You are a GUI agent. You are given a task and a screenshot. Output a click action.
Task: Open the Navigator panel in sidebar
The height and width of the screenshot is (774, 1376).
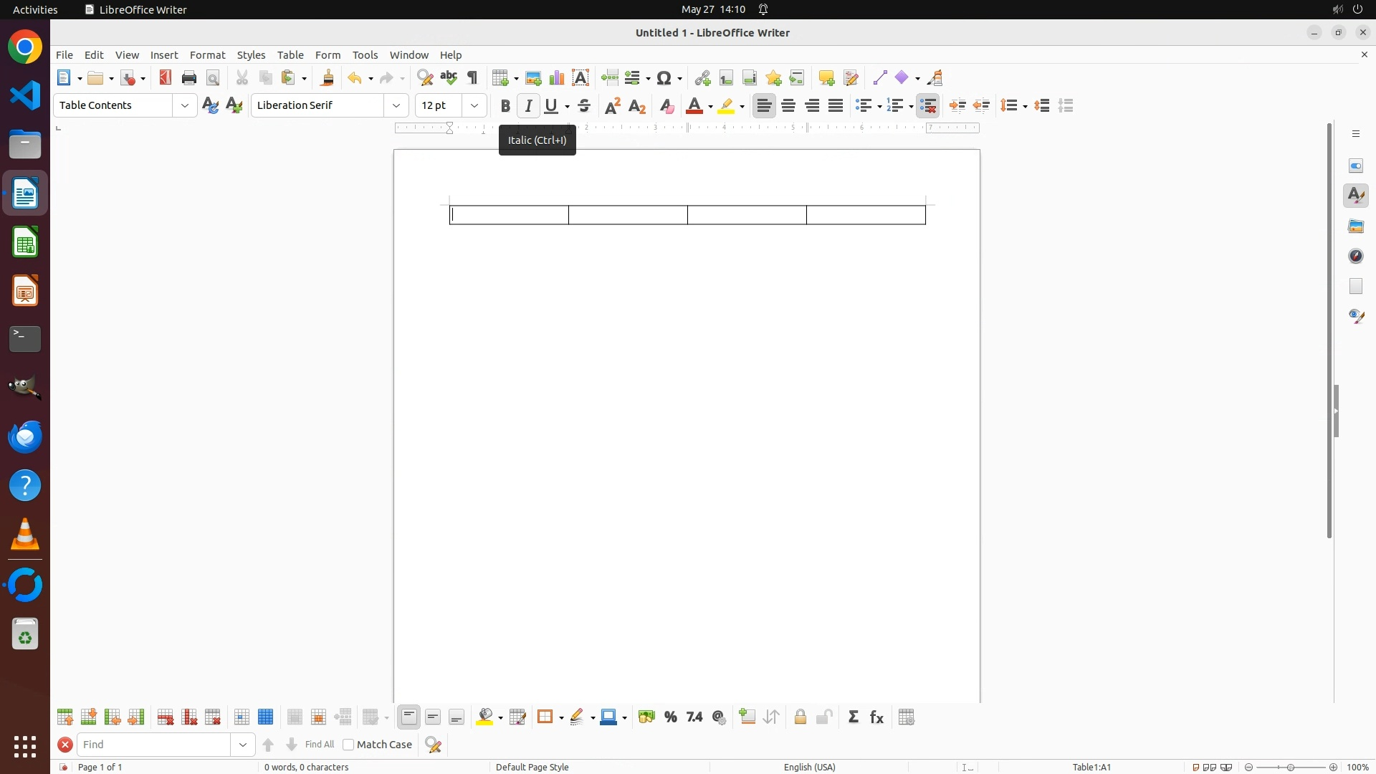click(1356, 257)
